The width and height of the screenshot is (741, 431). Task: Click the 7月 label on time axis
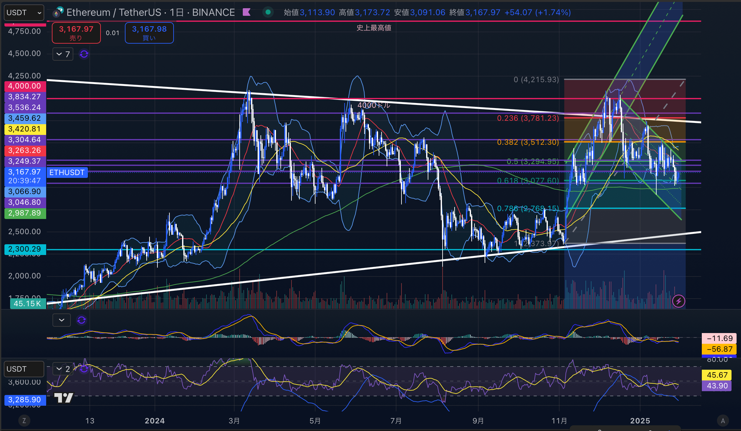click(x=396, y=421)
